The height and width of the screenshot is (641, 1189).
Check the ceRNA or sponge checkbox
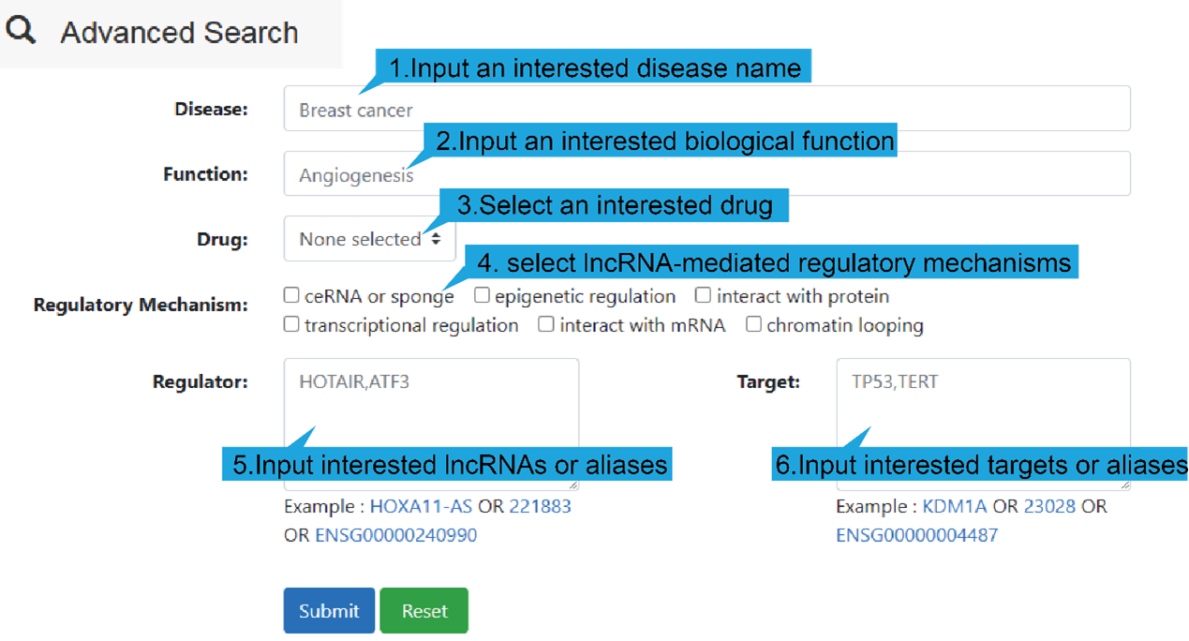click(291, 295)
